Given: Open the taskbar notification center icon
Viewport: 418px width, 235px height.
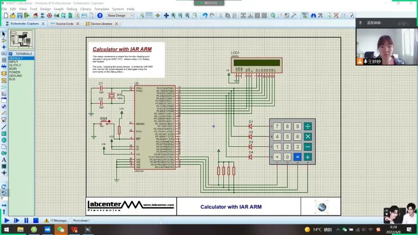Looking at the screenshot, I should (409, 230).
